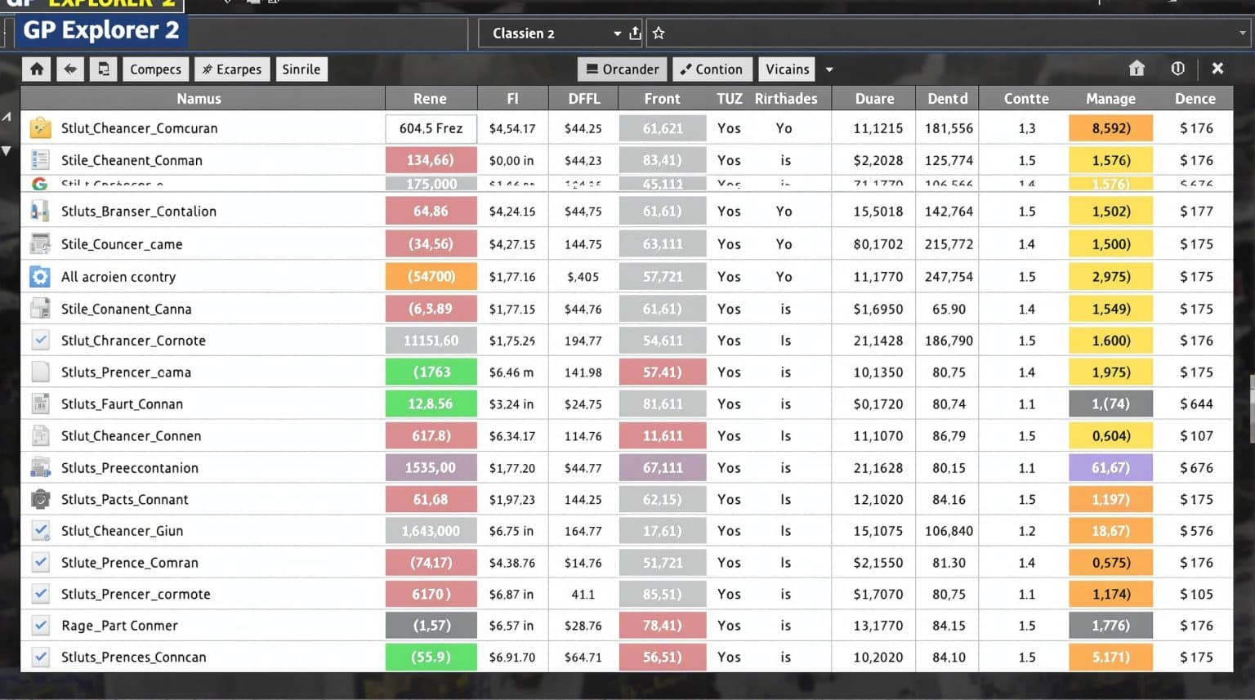The image size is (1255, 700).
Task: Click the share icon beside Classien 2
Action: 635,33
